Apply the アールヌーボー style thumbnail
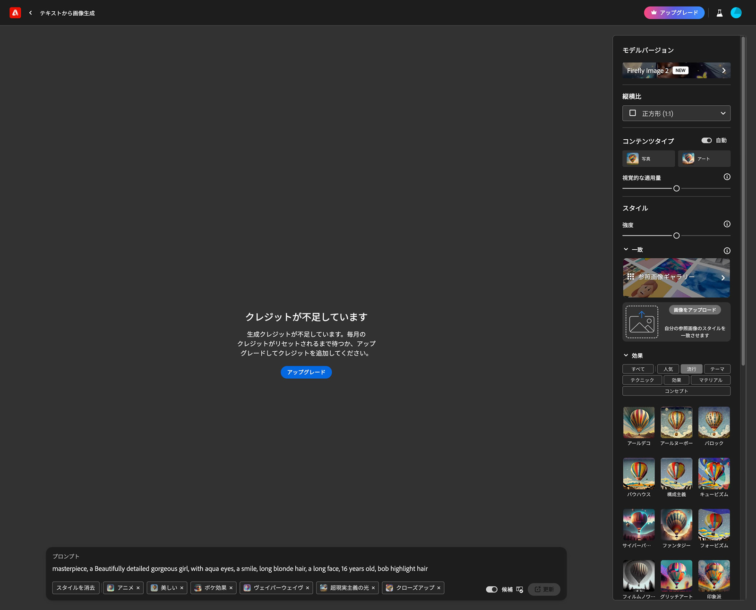Image resolution: width=756 pixels, height=610 pixels. (676, 423)
